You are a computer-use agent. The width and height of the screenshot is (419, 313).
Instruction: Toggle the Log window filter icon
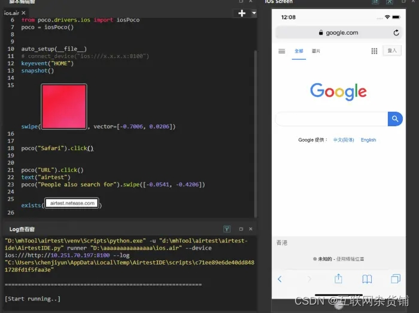[x=227, y=229]
